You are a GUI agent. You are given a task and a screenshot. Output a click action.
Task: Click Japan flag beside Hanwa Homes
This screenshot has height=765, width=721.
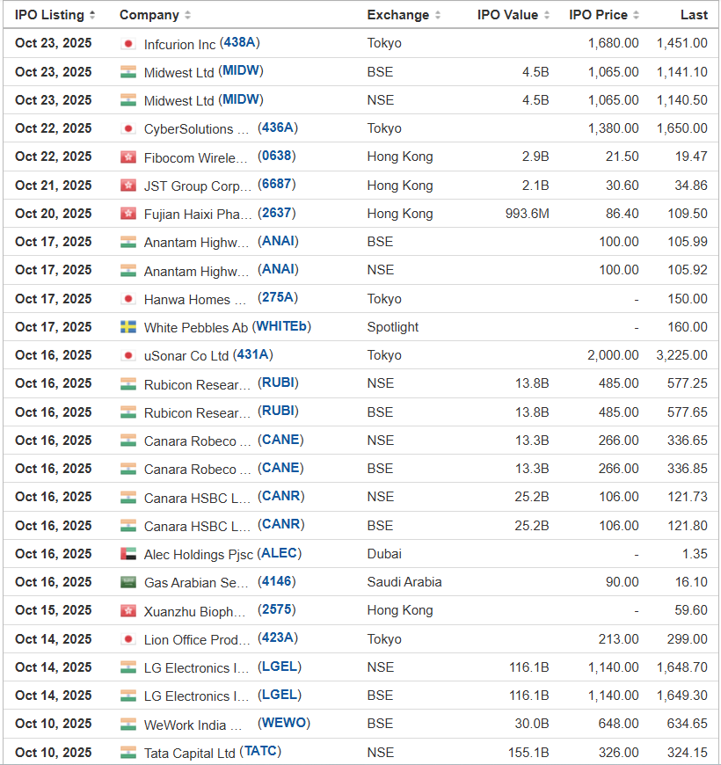128,299
